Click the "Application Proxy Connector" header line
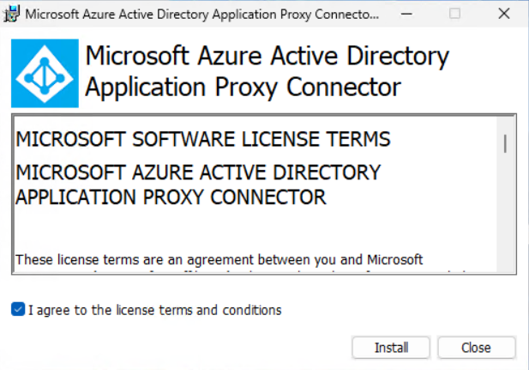This screenshot has width=529, height=370. [243, 88]
